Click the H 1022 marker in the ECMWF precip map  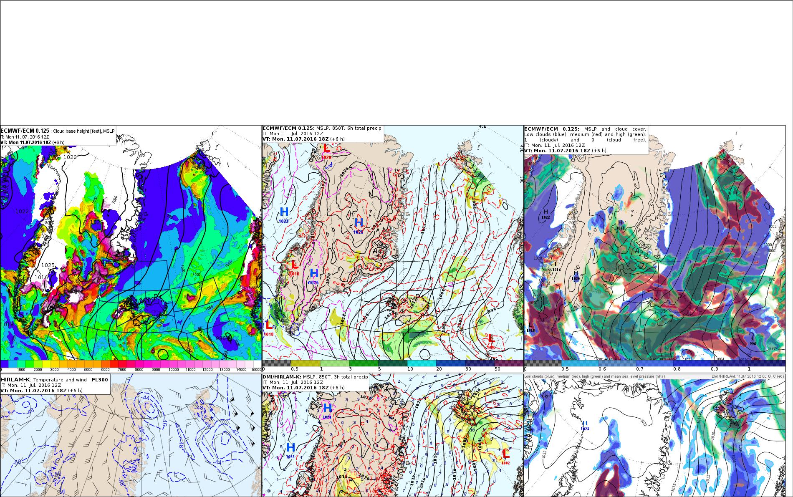coord(284,214)
